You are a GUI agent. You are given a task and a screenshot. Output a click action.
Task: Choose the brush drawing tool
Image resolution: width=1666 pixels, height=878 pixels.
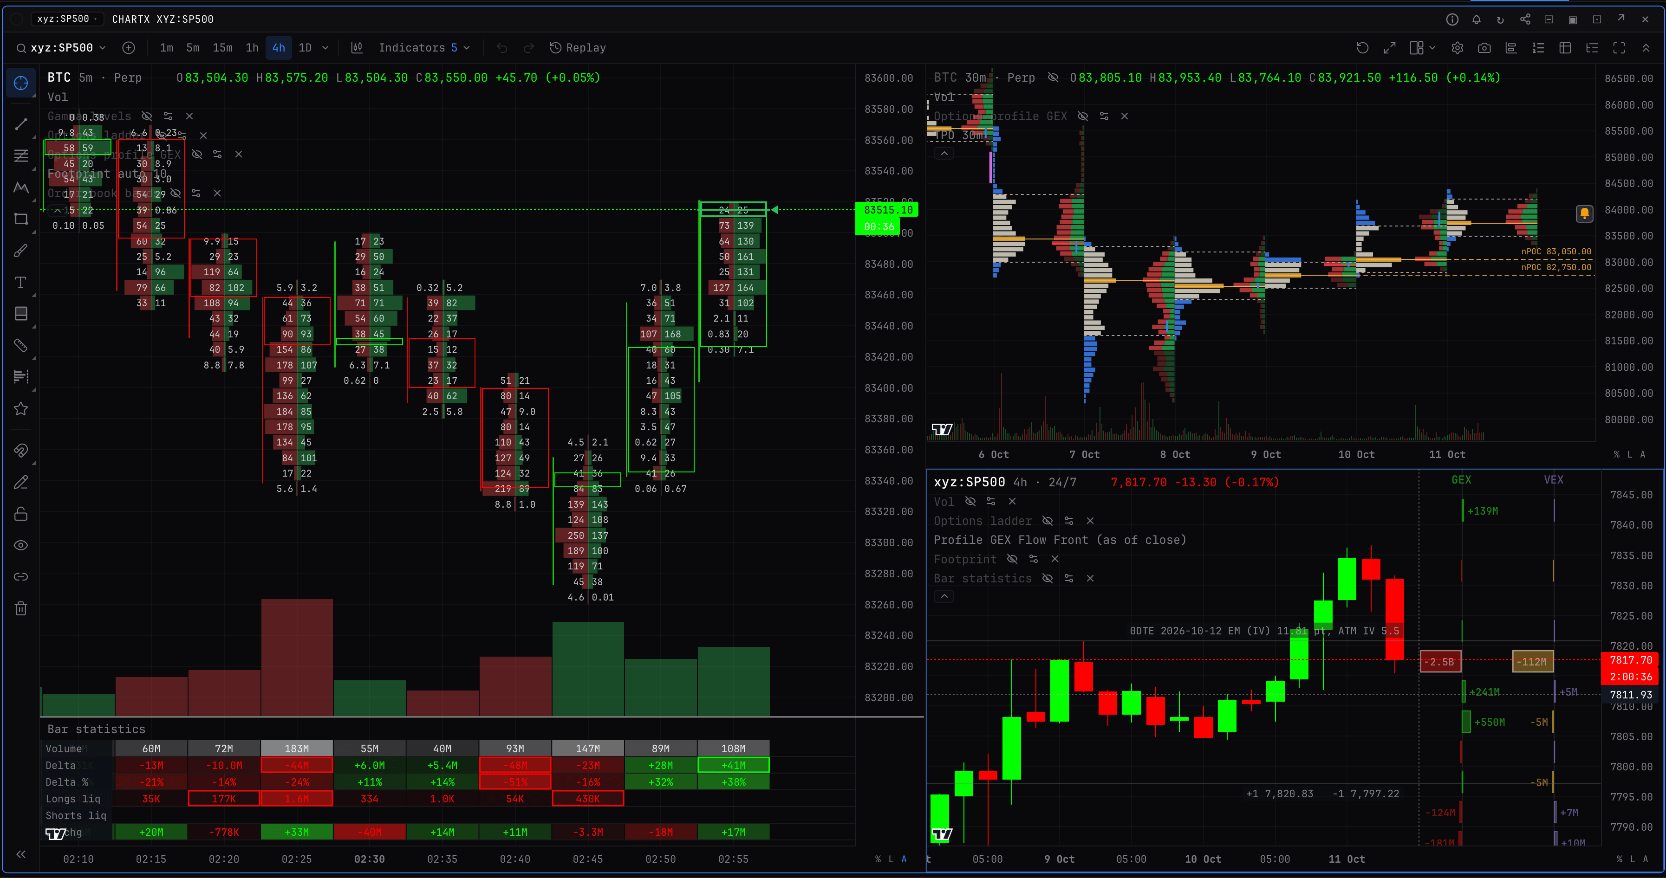(21, 250)
